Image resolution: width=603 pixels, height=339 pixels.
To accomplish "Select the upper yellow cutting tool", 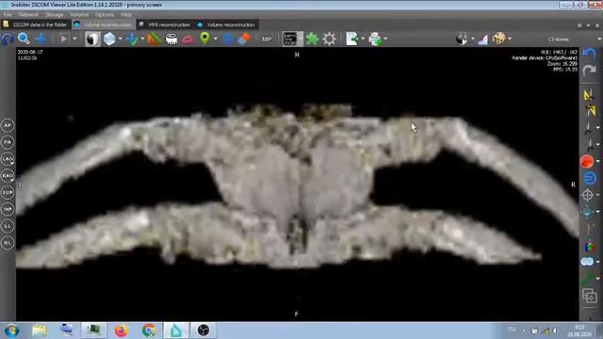I will [588, 95].
